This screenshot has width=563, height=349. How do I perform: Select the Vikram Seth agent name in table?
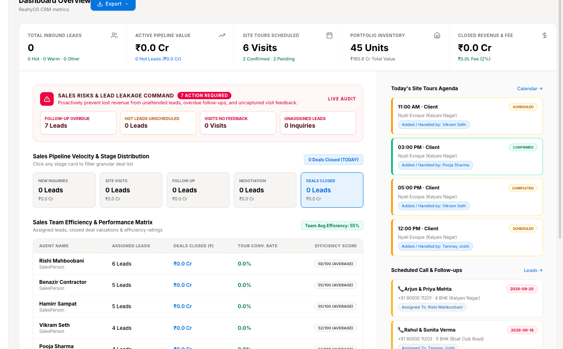(x=54, y=325)
